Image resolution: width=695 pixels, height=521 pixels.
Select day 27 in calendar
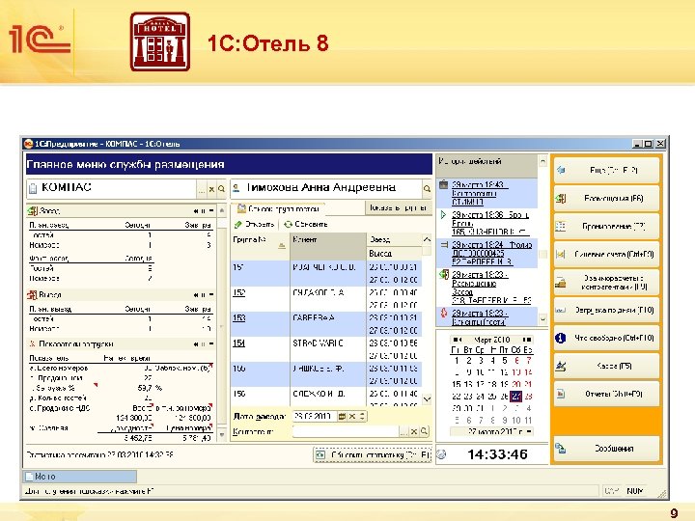516,397
